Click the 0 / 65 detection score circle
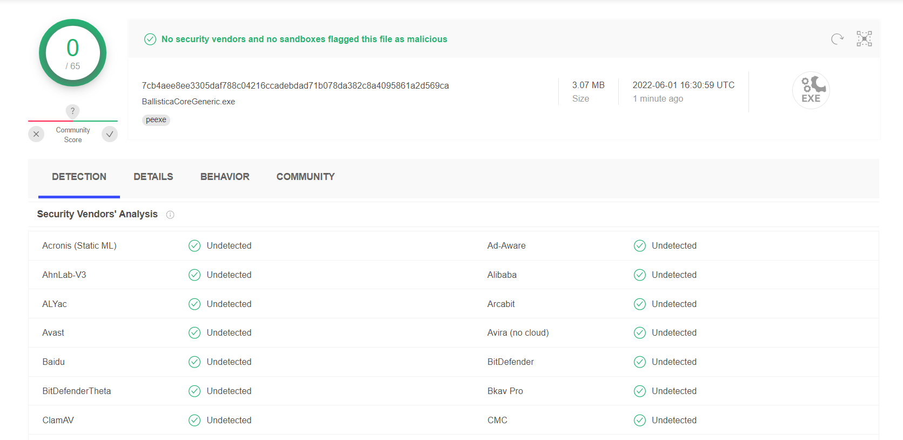This screenshot has width=903, height=440. point(72,53)
